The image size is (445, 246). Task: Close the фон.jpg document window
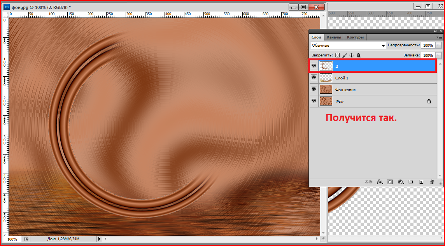pyautogui.click(x=317, y=7)
